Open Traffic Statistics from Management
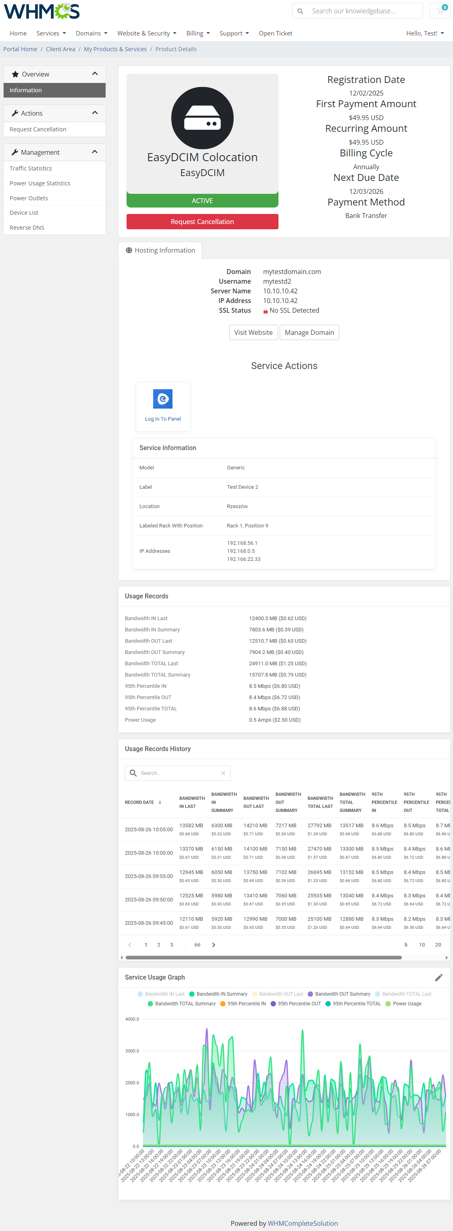453x1231 pixels. click(x=54, y=169)
